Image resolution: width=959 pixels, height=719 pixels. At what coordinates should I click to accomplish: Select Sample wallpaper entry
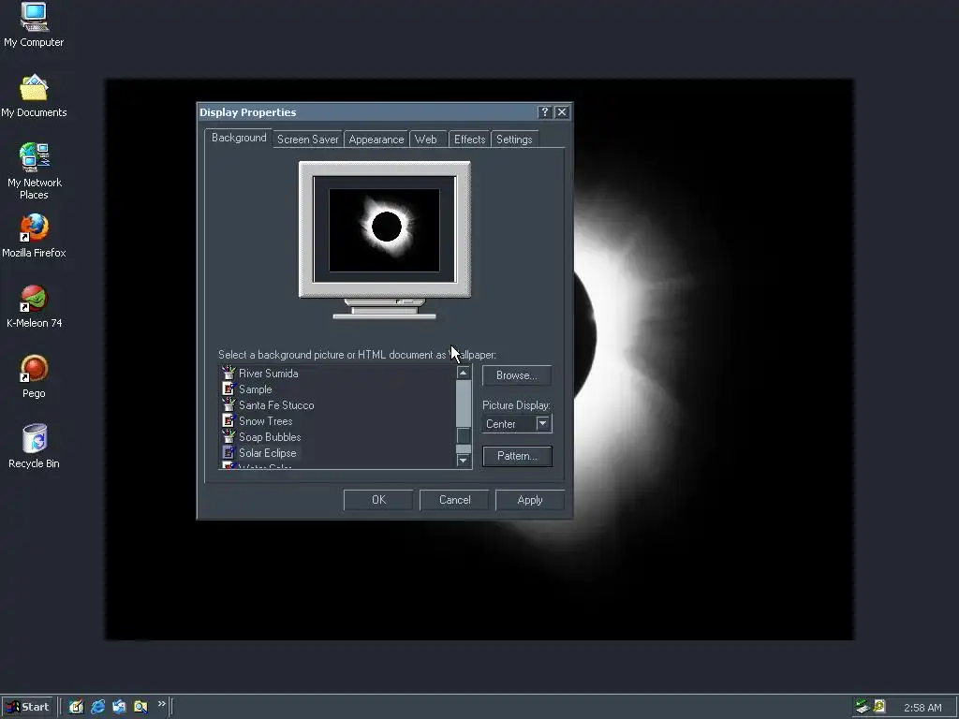pos(256,389)
